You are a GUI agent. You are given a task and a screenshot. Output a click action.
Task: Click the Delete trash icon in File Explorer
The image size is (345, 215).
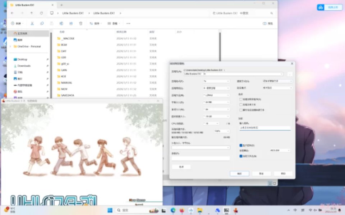pyautogui.click(x=81, y=24)
